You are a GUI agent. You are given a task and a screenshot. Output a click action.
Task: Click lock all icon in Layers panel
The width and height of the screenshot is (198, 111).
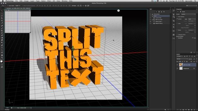tap(187, 62)
